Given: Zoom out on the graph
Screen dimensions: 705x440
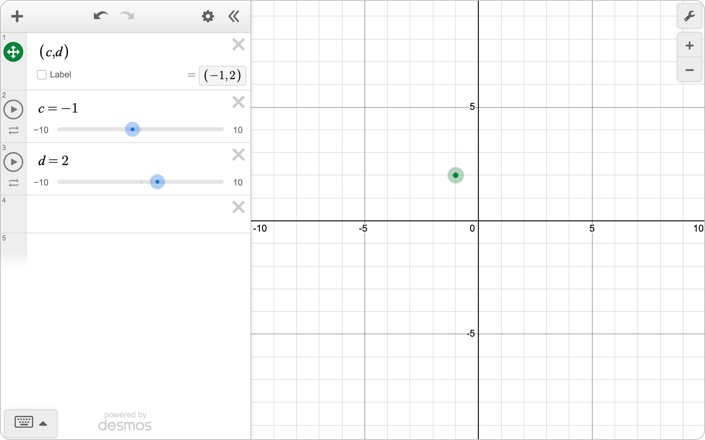Looking at the screenshot, I should coord(689,70).
